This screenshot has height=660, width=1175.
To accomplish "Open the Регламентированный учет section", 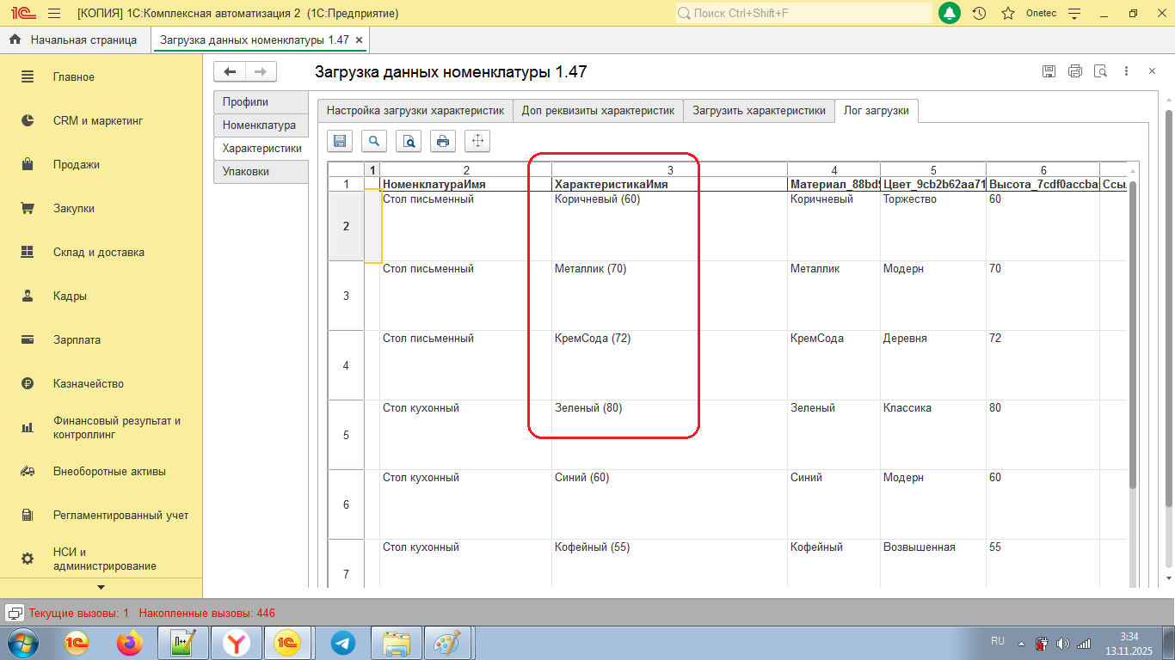I will [102, 516].
